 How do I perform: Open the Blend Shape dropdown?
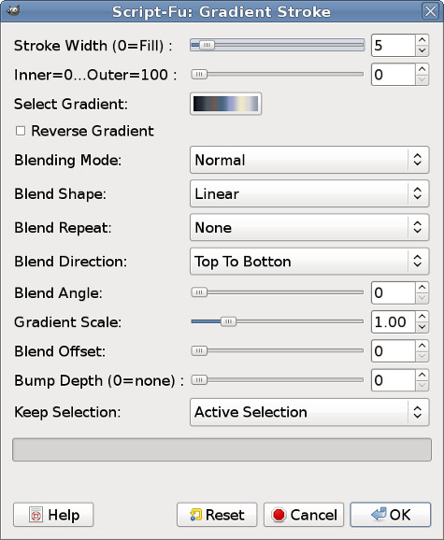point(309,193)
